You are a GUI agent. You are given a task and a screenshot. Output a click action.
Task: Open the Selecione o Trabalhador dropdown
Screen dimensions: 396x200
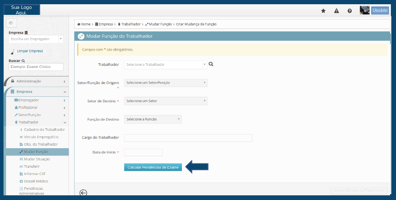pyautogui.click(x=165, y=65)
